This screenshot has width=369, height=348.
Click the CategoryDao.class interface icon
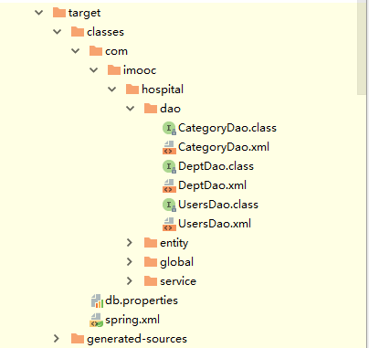pyautogui.click(x=169, y=128)
